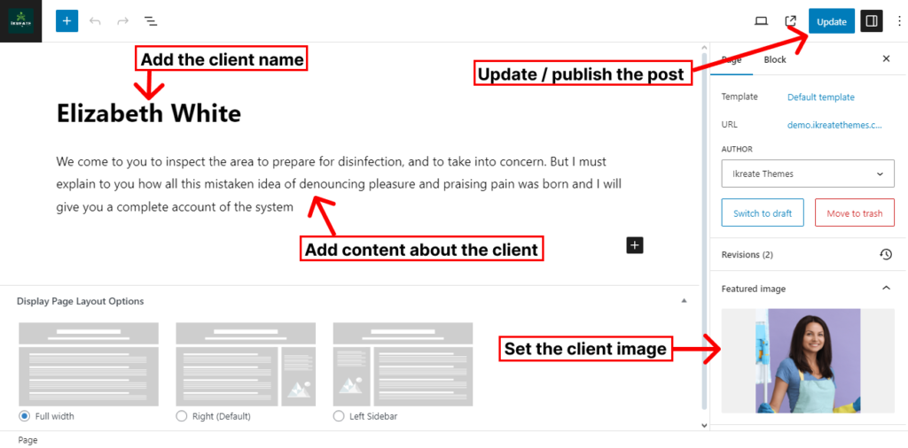Open the Revisions history clock icon
Viewport: 908px width, 448px height.
tap(886, 255)
